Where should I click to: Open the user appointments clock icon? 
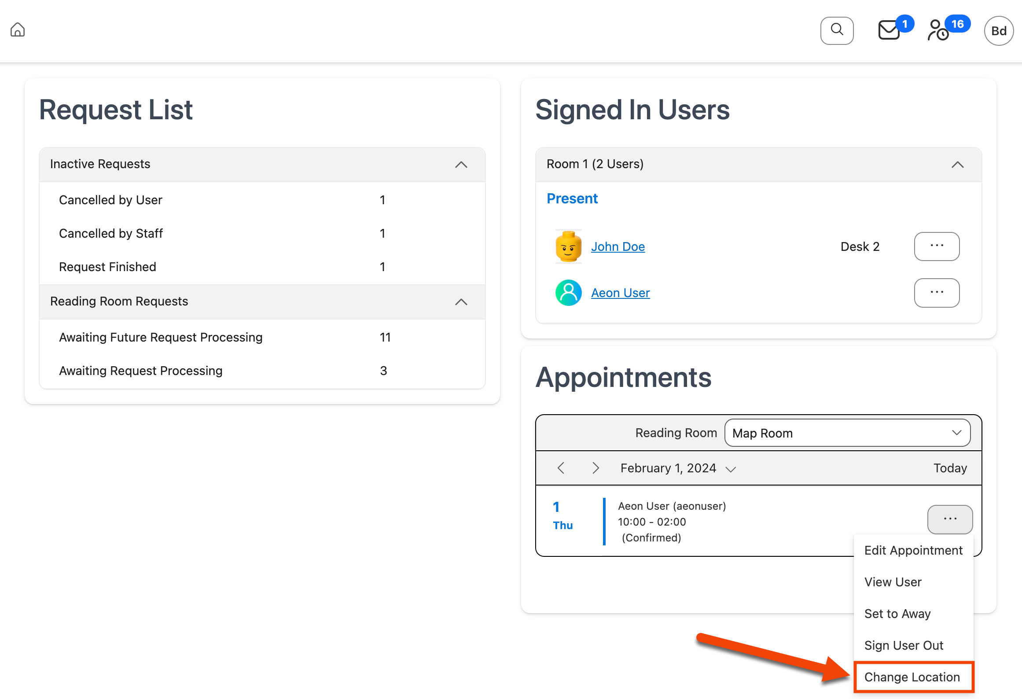point(938,30)
